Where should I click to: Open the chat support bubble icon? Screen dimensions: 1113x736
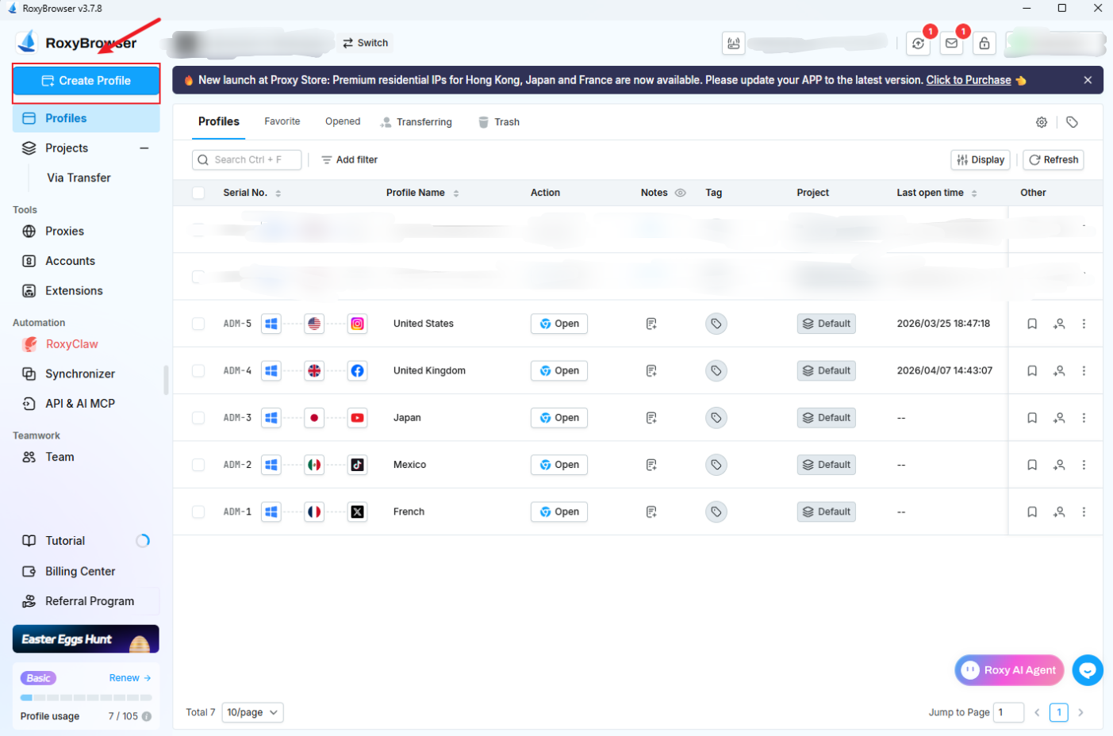coord(1087,670)
